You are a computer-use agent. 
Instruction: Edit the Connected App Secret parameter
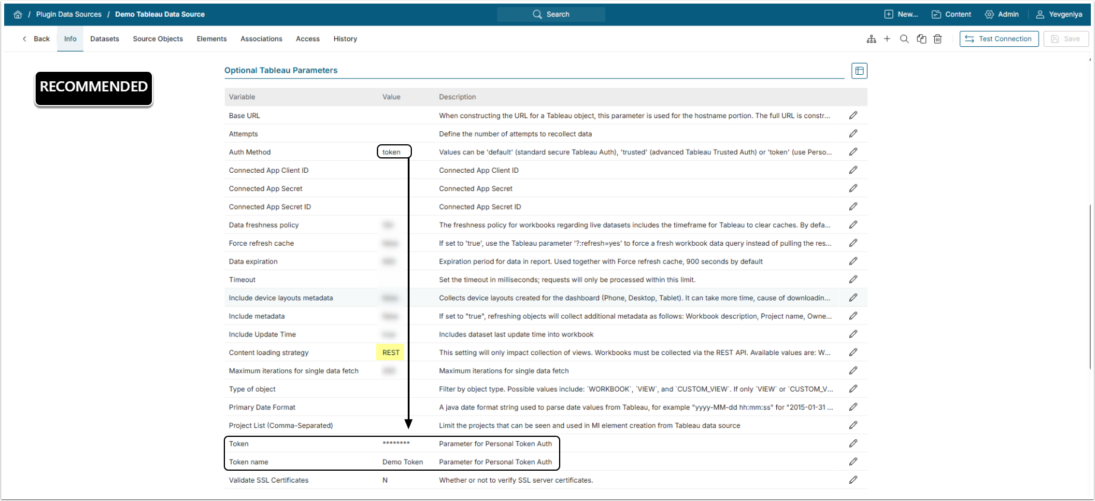click(x=853, y=188)
